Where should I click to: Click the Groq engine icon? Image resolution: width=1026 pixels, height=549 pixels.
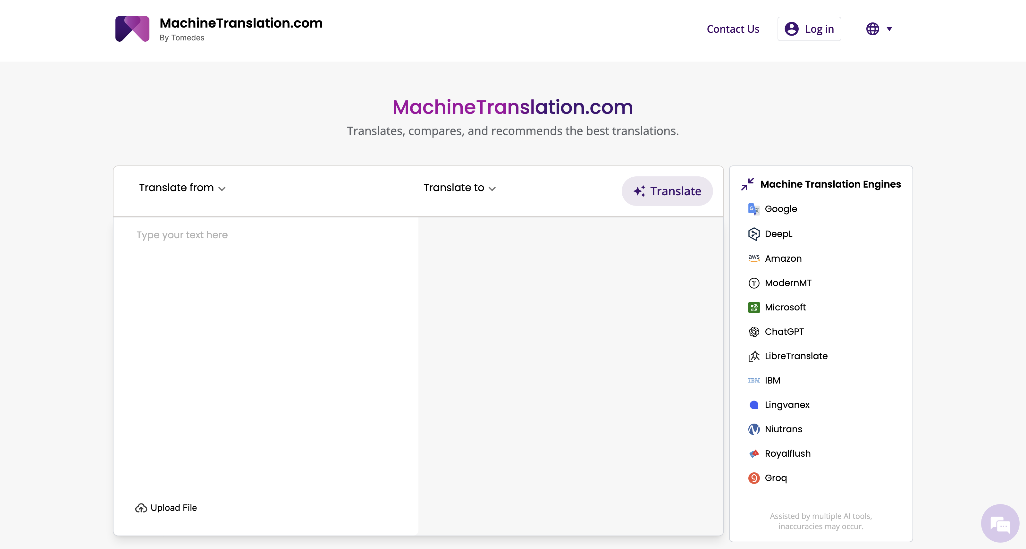point(753,478)
